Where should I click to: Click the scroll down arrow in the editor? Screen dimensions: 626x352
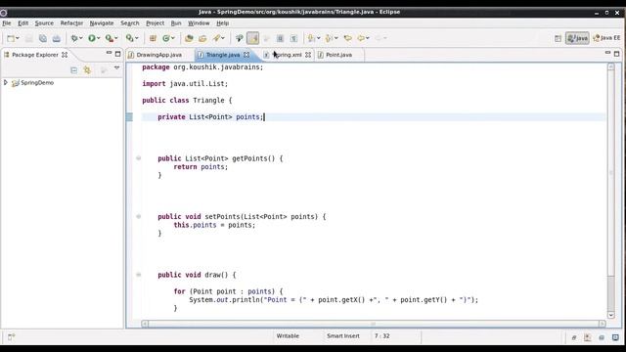coord(611,315)
